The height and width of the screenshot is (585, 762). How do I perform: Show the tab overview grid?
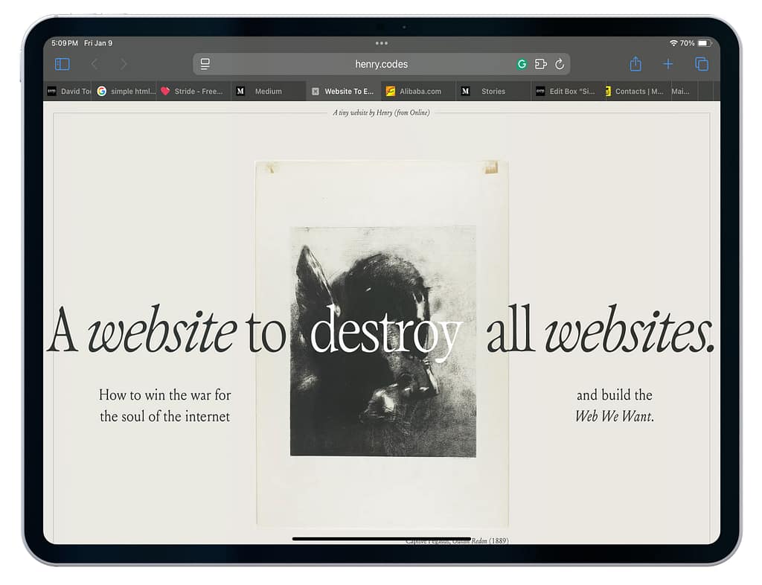(701, 64)
